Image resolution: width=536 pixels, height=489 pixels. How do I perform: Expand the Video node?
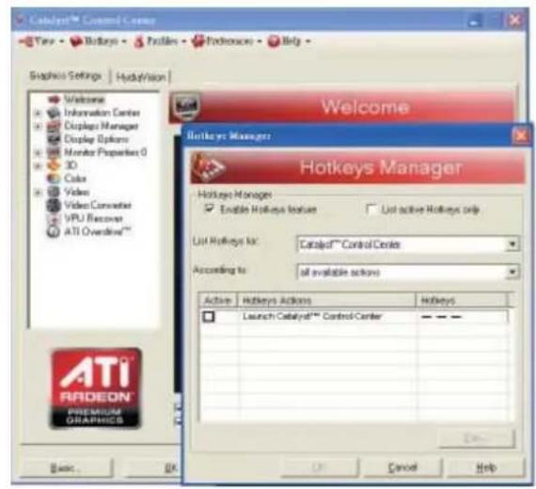coord(38,192)
